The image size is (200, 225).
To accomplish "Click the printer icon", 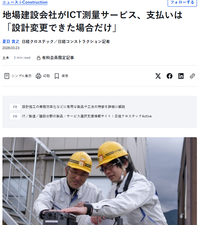I will click(x=38, y=76).
